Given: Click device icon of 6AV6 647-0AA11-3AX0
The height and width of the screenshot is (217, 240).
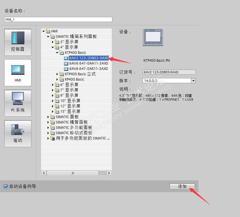Looking at the screenshot, I should click(x=66, y=63).
